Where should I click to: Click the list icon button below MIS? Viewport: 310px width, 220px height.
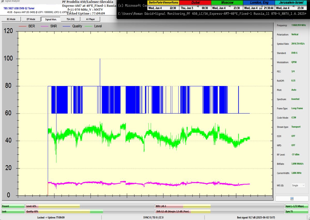pyautogui.click(x=292, y=199)
